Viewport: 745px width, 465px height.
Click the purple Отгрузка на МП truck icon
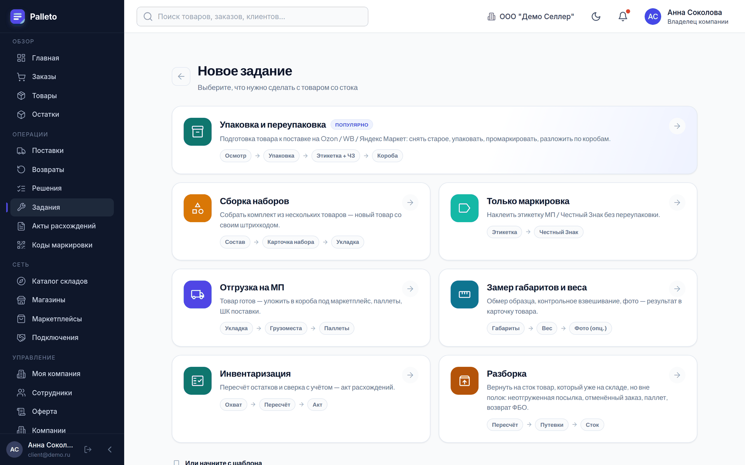198,294
